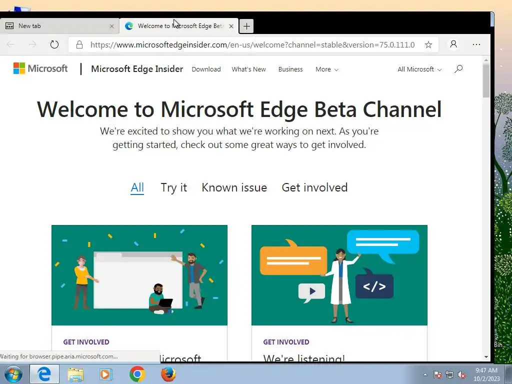
Task: Open Microsoft Edge Insider home link
Action: point(137,69)
